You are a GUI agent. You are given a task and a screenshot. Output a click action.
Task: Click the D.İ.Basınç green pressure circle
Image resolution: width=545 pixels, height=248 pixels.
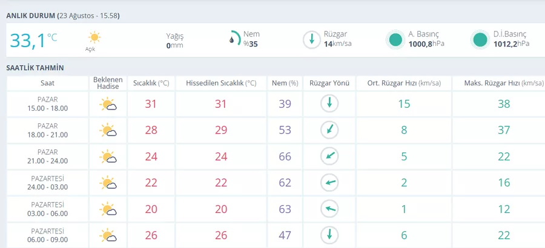[x=480, y=39]
